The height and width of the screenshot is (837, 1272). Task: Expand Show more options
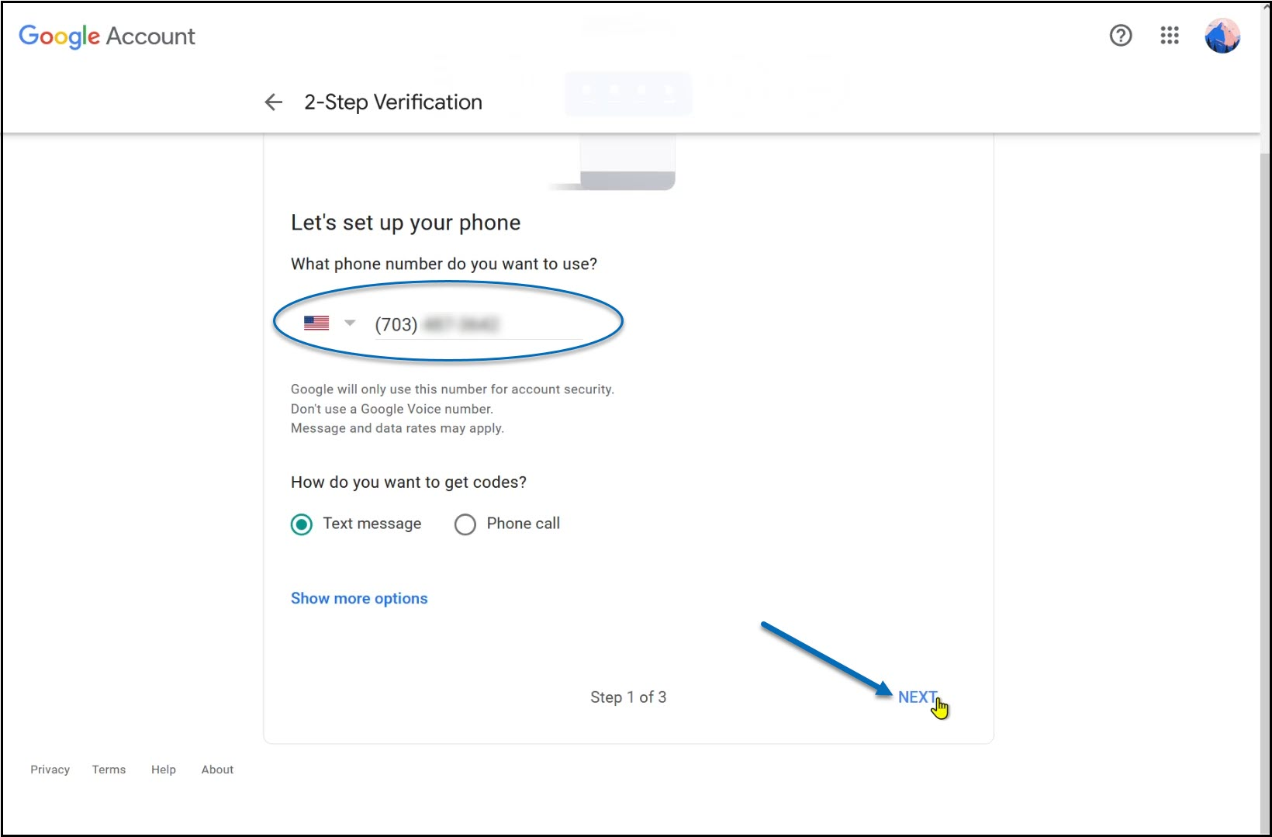(359, 598)
